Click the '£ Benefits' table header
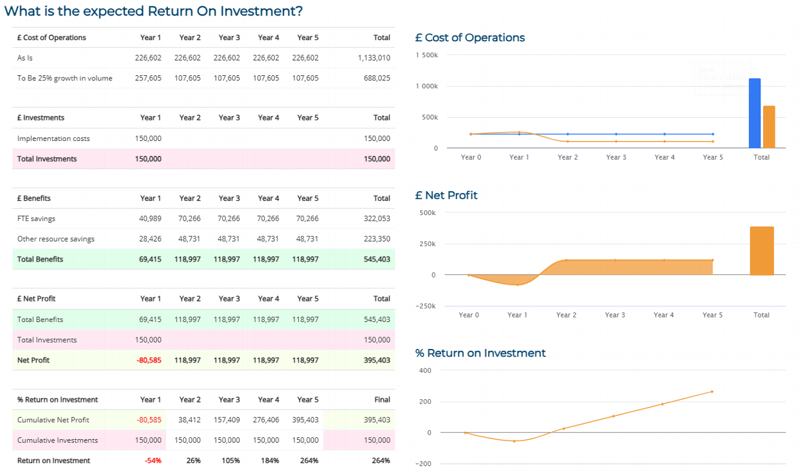The image size is (805, 470). (34, 198)
